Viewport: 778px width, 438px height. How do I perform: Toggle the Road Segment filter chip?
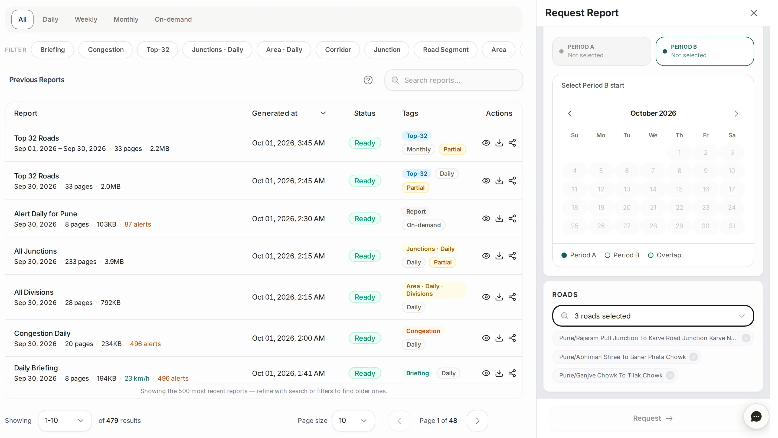446,50
